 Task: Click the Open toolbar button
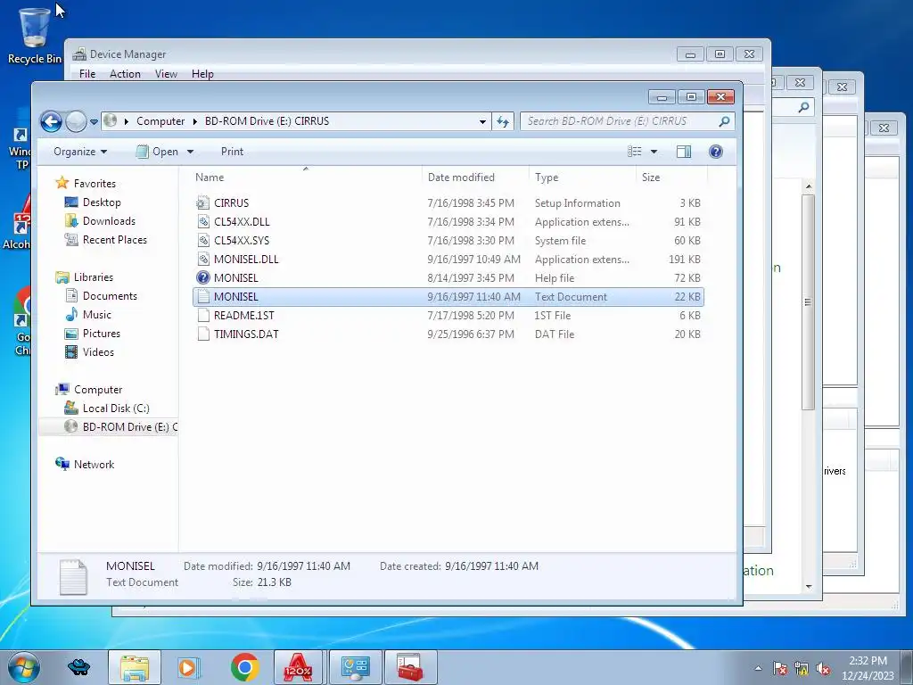tap(157, 152)
